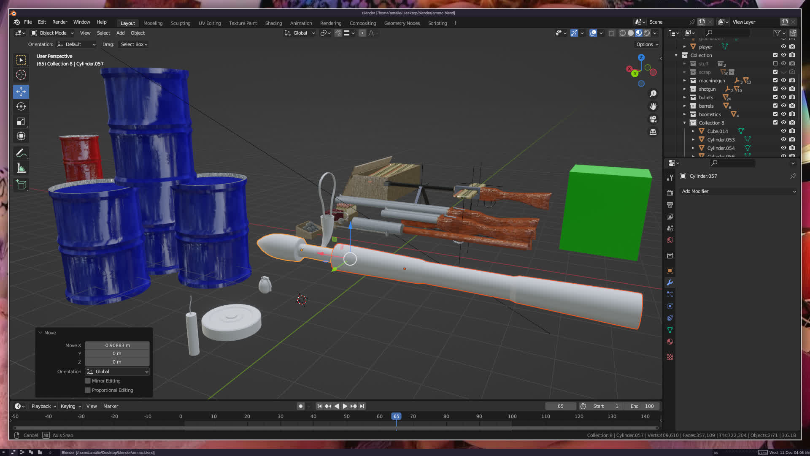Pick the Add Cube tool
Screen dimensions: 810x456
tap(21, 185)
